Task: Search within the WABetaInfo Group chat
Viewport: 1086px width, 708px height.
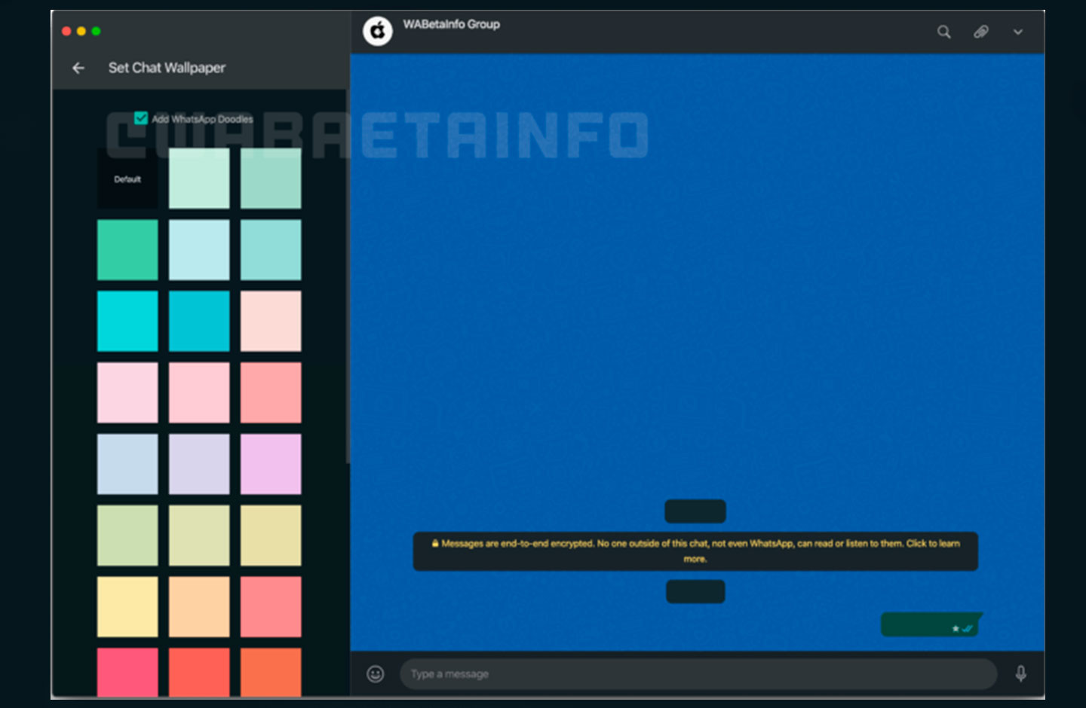Action: [x=943, y=32]
